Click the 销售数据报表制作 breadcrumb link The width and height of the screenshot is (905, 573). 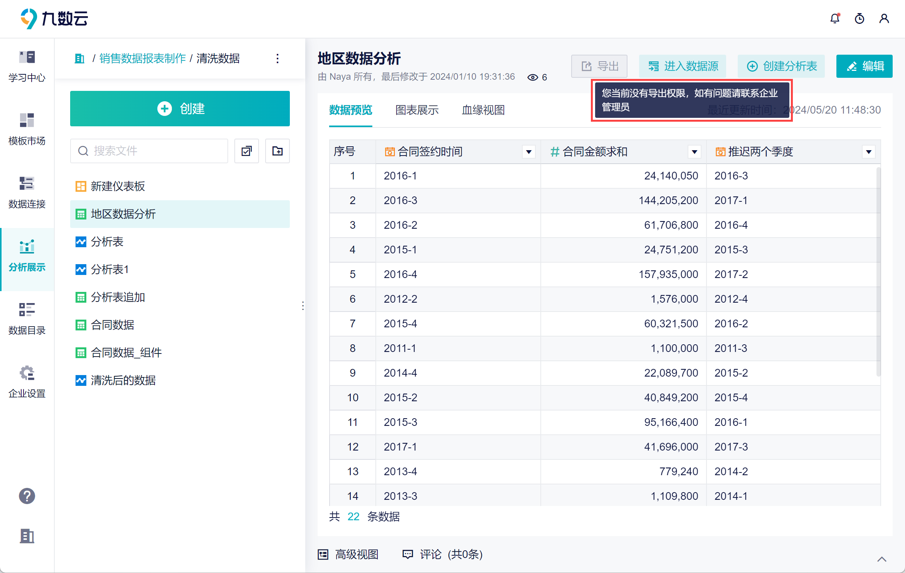pos(143,59)
